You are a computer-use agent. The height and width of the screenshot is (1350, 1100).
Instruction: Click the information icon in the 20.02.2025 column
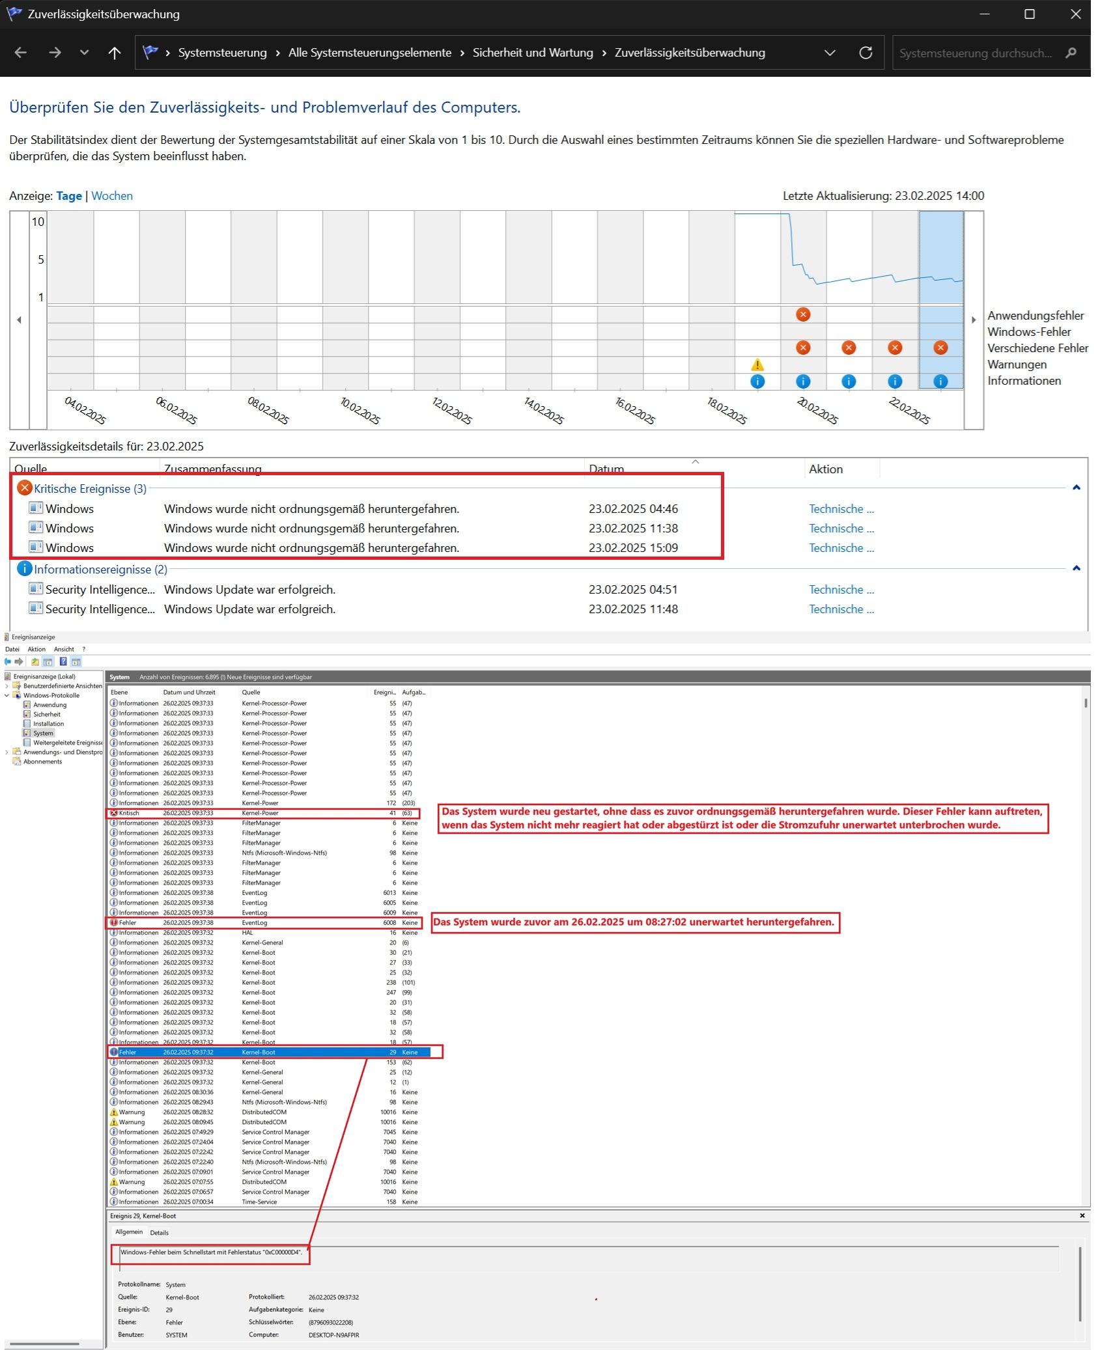[803, 381]
